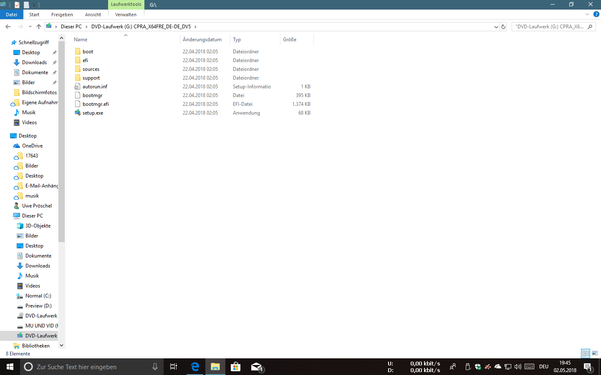Select 3D-Objekte under Dieser PC
This screenshot has width=601, height=375.
tap(38, 226)
